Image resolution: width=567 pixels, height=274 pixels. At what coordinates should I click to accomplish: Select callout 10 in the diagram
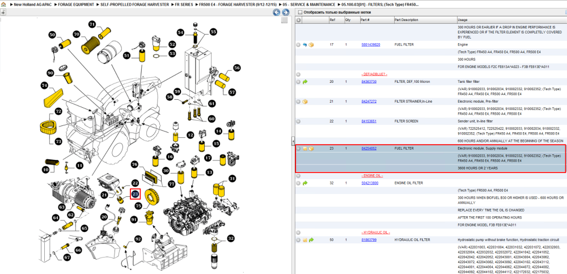(x=46, y=170)
